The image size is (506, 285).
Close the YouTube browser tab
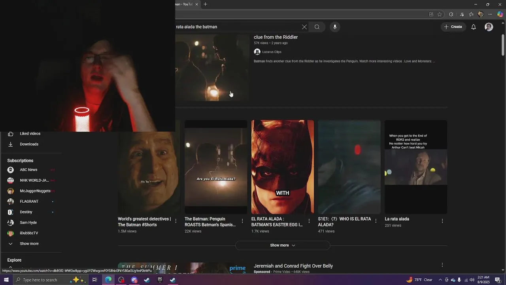click(x=196, y=4)
